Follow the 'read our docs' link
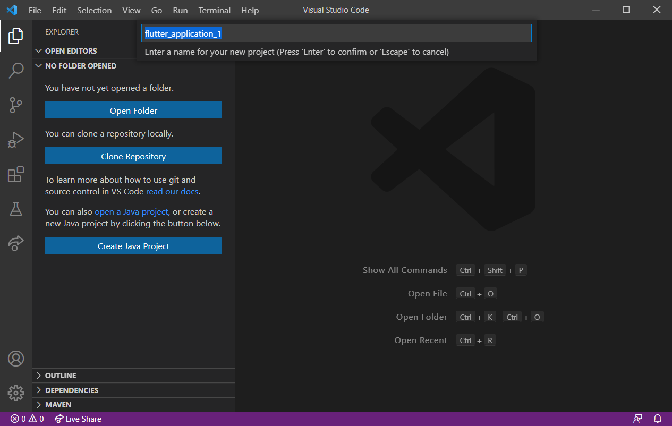 pos(172,191)
